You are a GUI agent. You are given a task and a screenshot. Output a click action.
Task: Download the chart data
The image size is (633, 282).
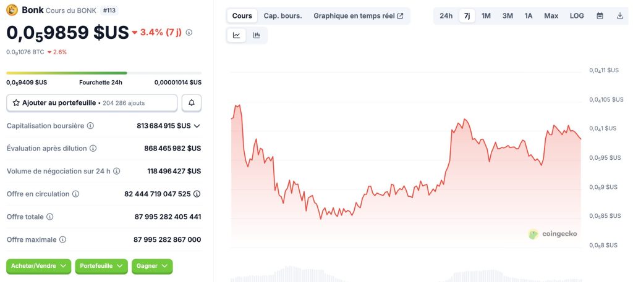tap(620, 16)
